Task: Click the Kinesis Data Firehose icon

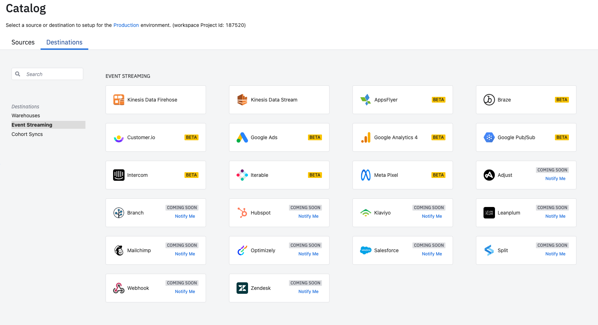Action: (x=119, y=100)
